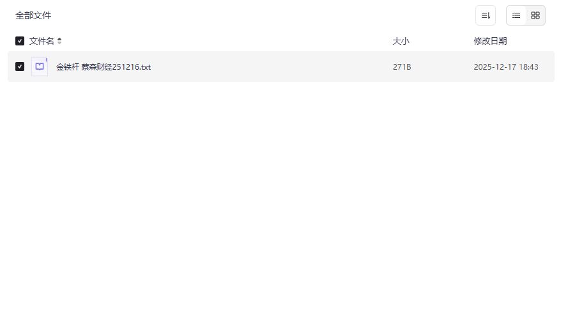This screenshot has height=332, width=561.
Task: Open the sort order options button
Action: tap(486, 15)
